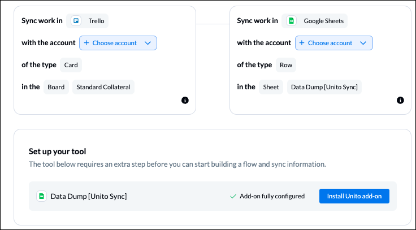Click the Row type chip
The width and height of the screenshot is (416, 230).
click(x=286, y=65)
